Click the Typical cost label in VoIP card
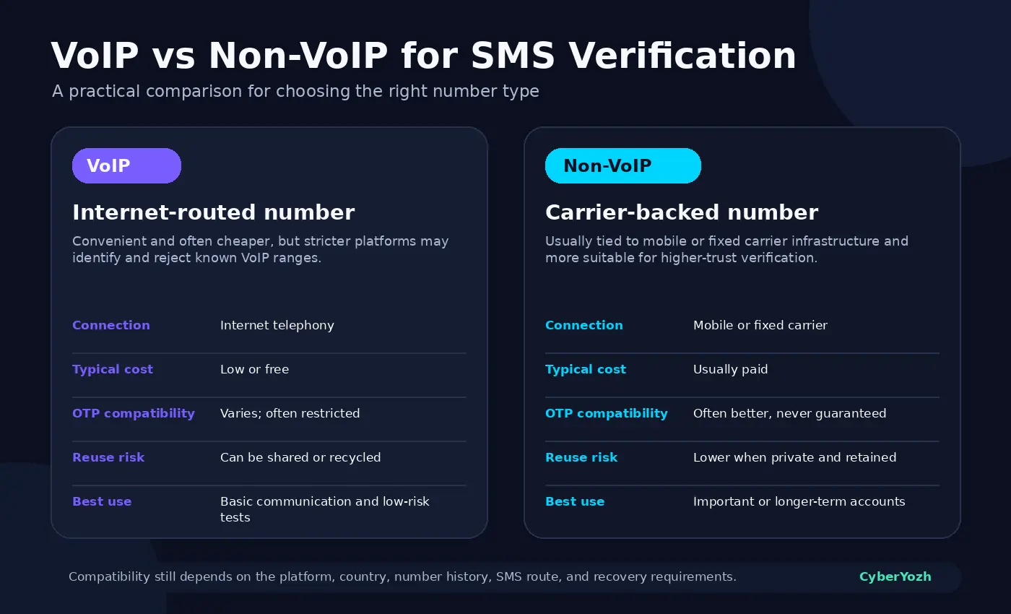Screen dimensions: 1011x614 pos(113,369)
